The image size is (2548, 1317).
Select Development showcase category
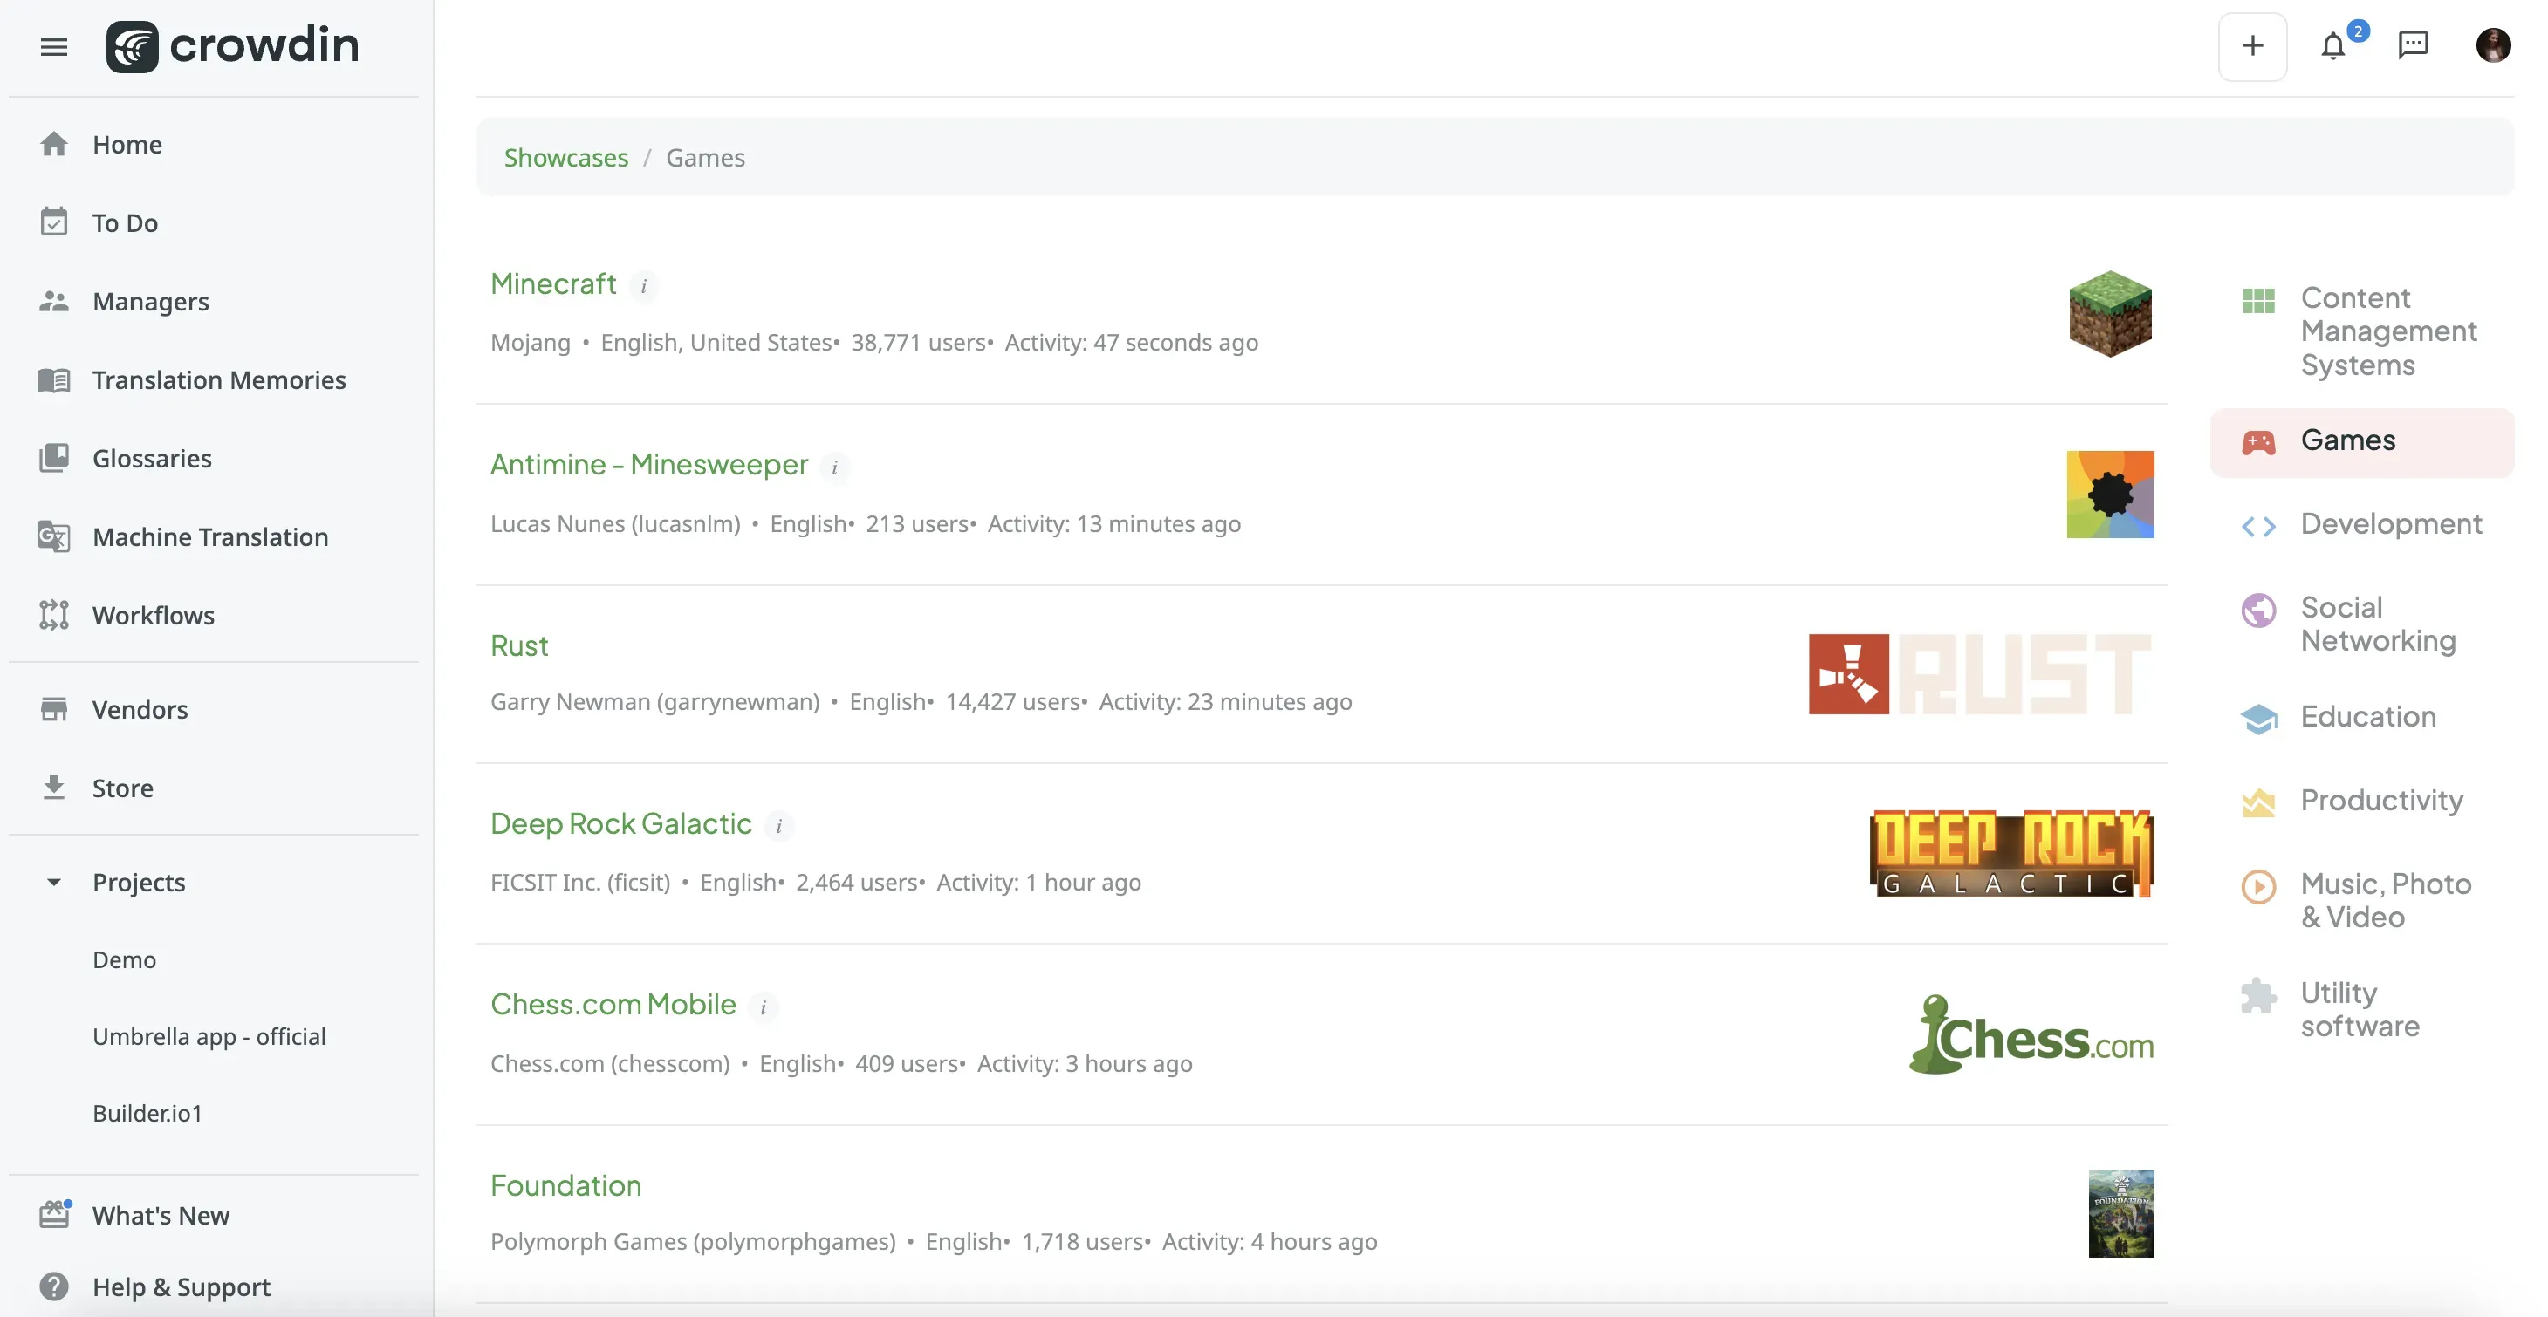pos(2390,524)
